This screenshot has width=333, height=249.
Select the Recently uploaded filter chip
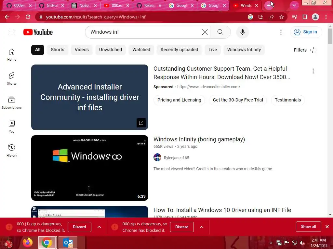tap(179, 50)
